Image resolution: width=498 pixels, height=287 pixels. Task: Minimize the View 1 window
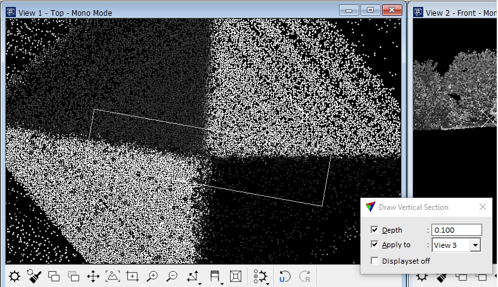click(x=348, y=11)
